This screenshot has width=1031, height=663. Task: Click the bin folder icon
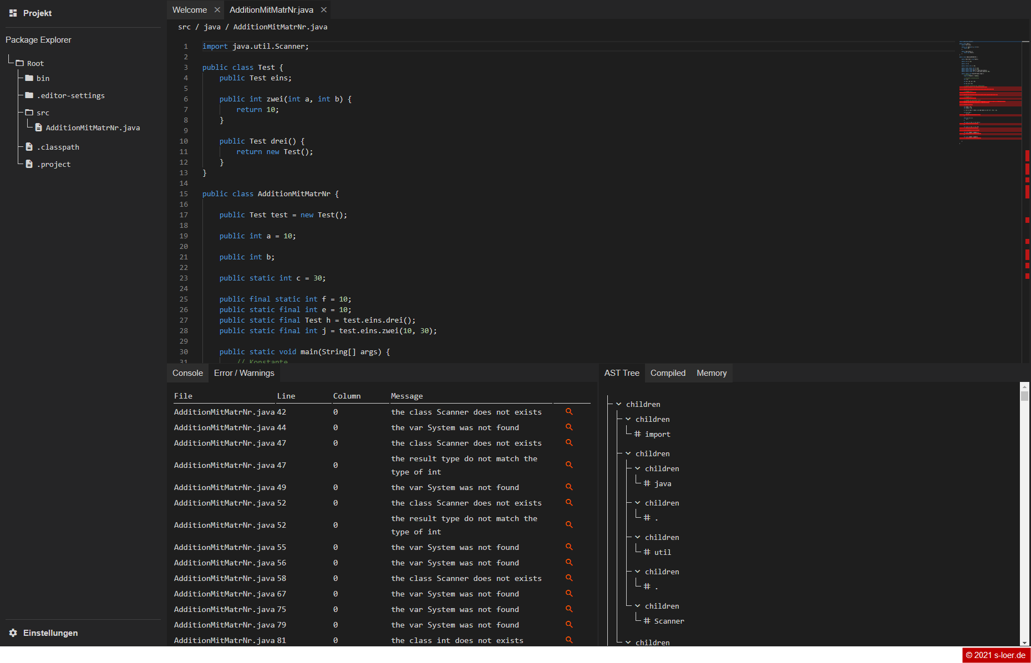pos(29,78)
